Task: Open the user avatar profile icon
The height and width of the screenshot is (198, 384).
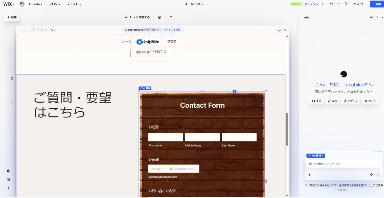Action: pos(22,4)
